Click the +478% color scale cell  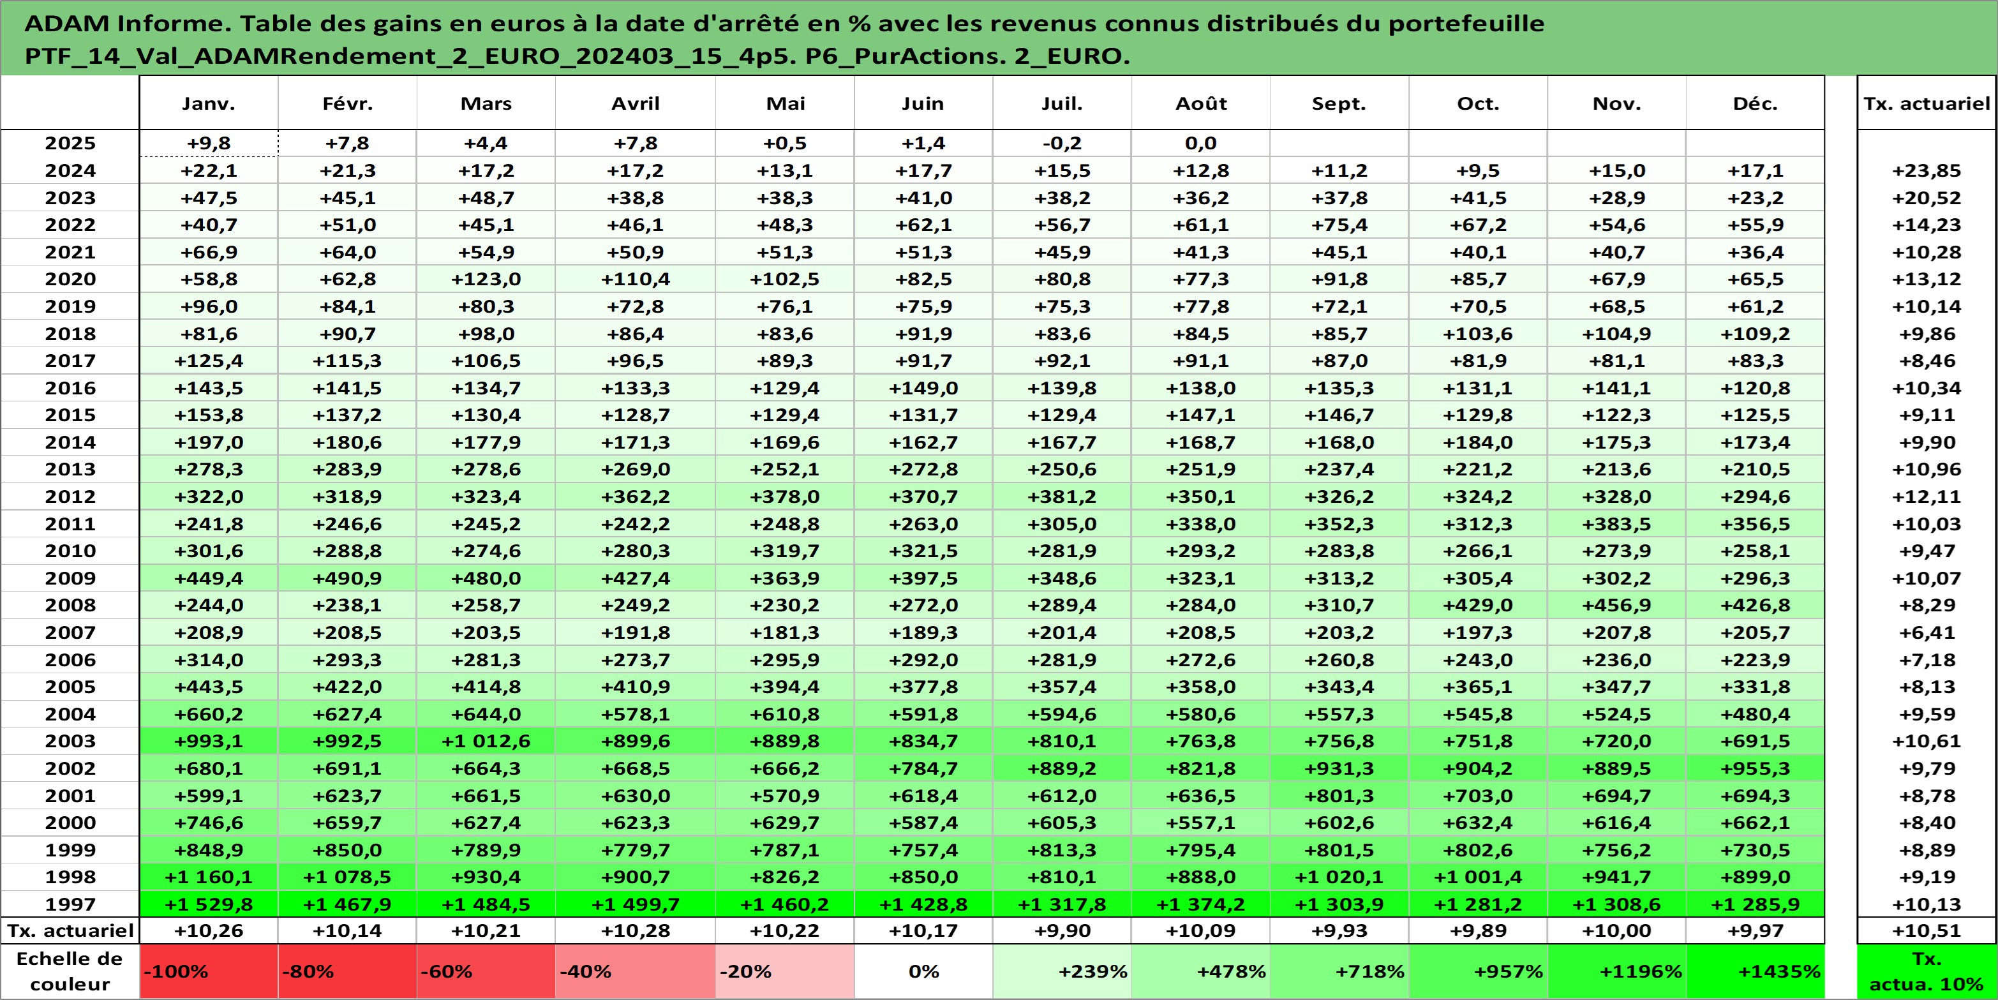(x=1201, y=971)
